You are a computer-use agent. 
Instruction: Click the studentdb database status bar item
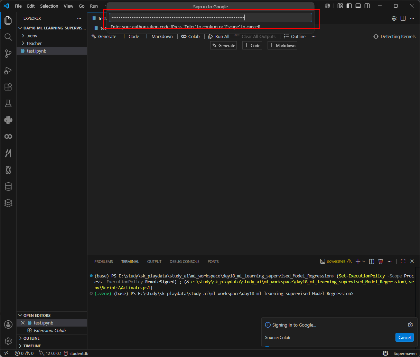(x=76, y=353)
